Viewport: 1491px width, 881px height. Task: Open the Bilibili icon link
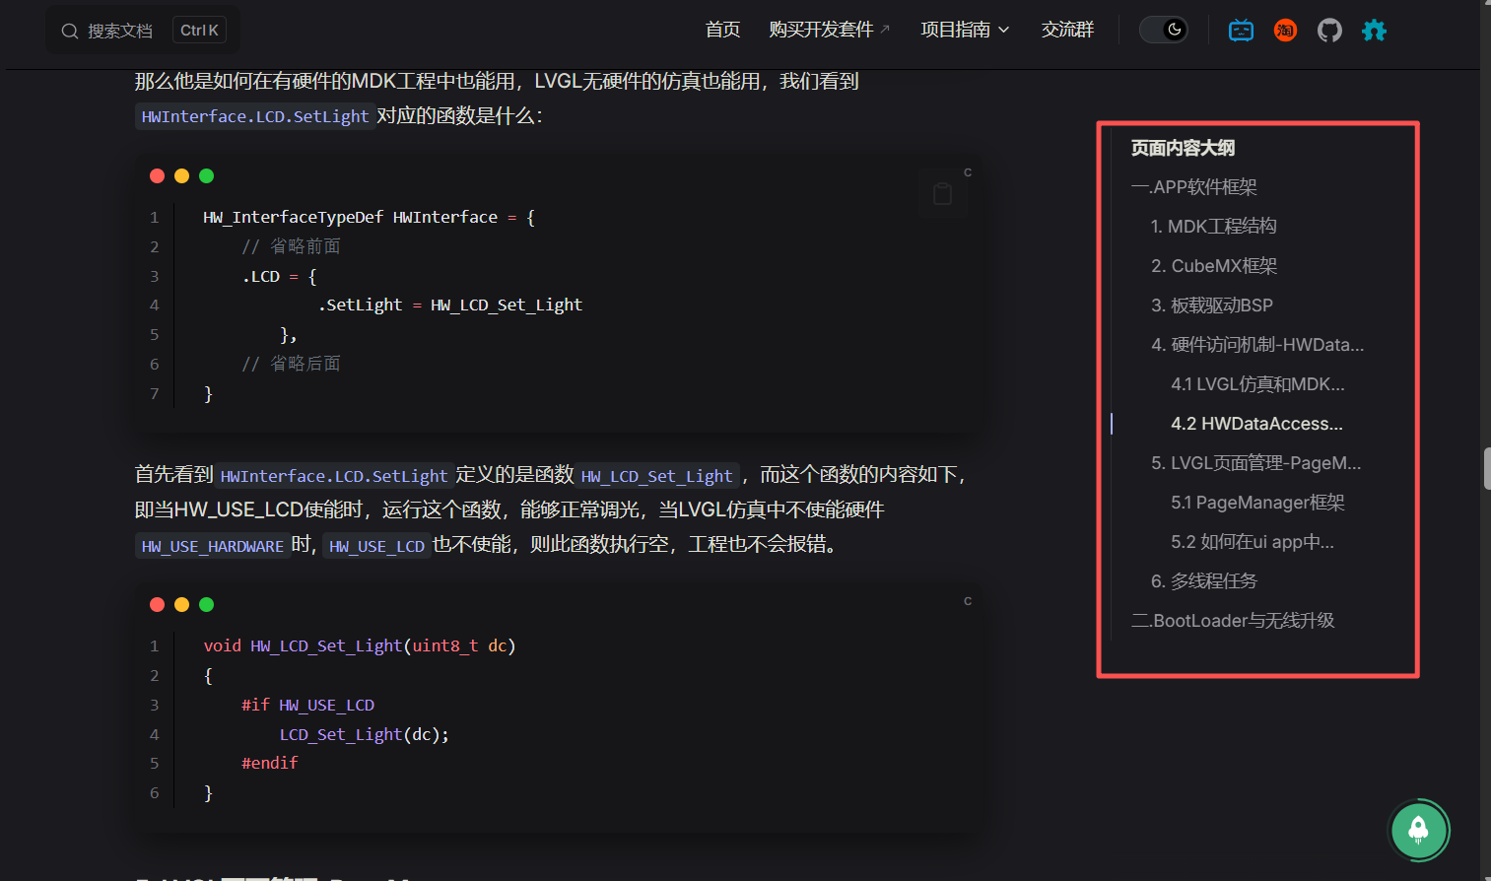pos(1241,31)
